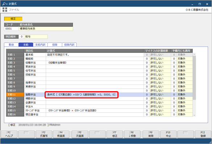Open the ファイル menu

click(x=14, y=9)
